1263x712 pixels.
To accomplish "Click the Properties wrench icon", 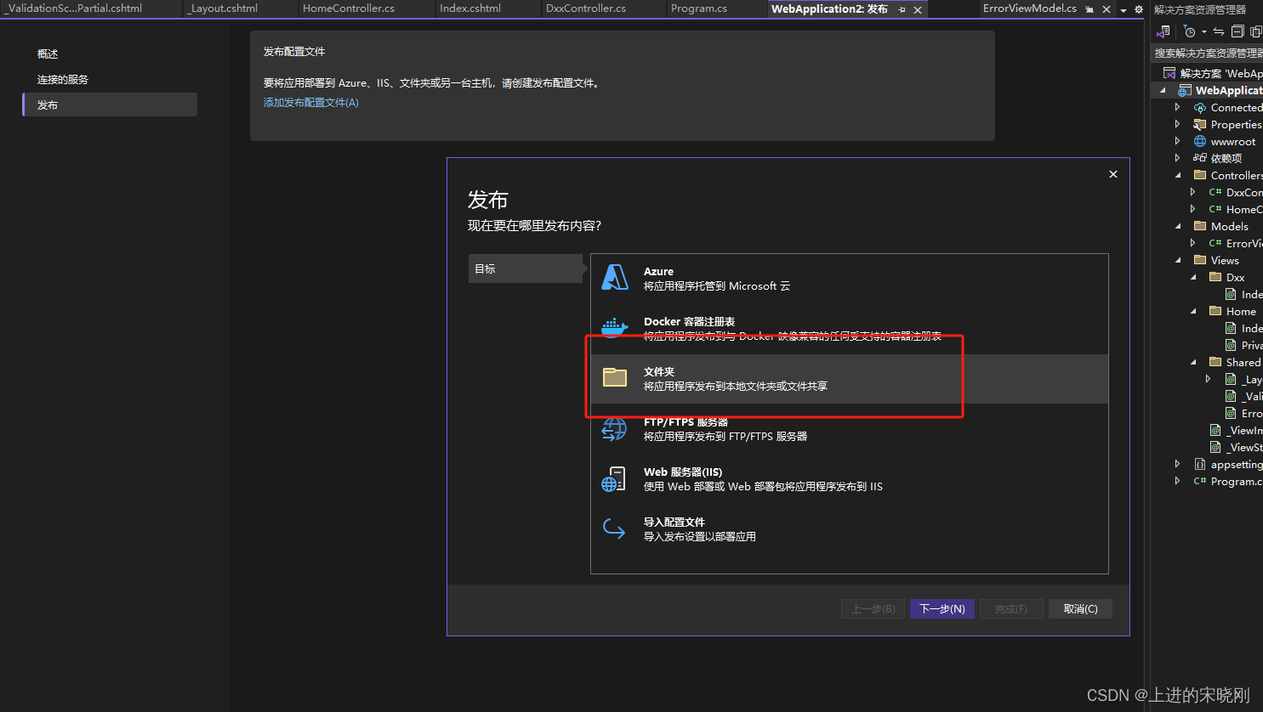I will click(x=1200, y=125).
